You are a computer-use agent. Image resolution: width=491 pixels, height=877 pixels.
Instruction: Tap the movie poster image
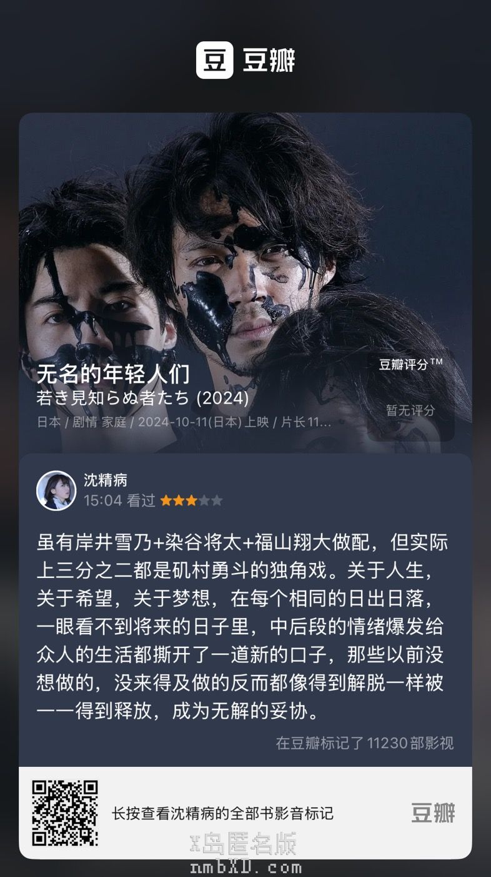245,283
